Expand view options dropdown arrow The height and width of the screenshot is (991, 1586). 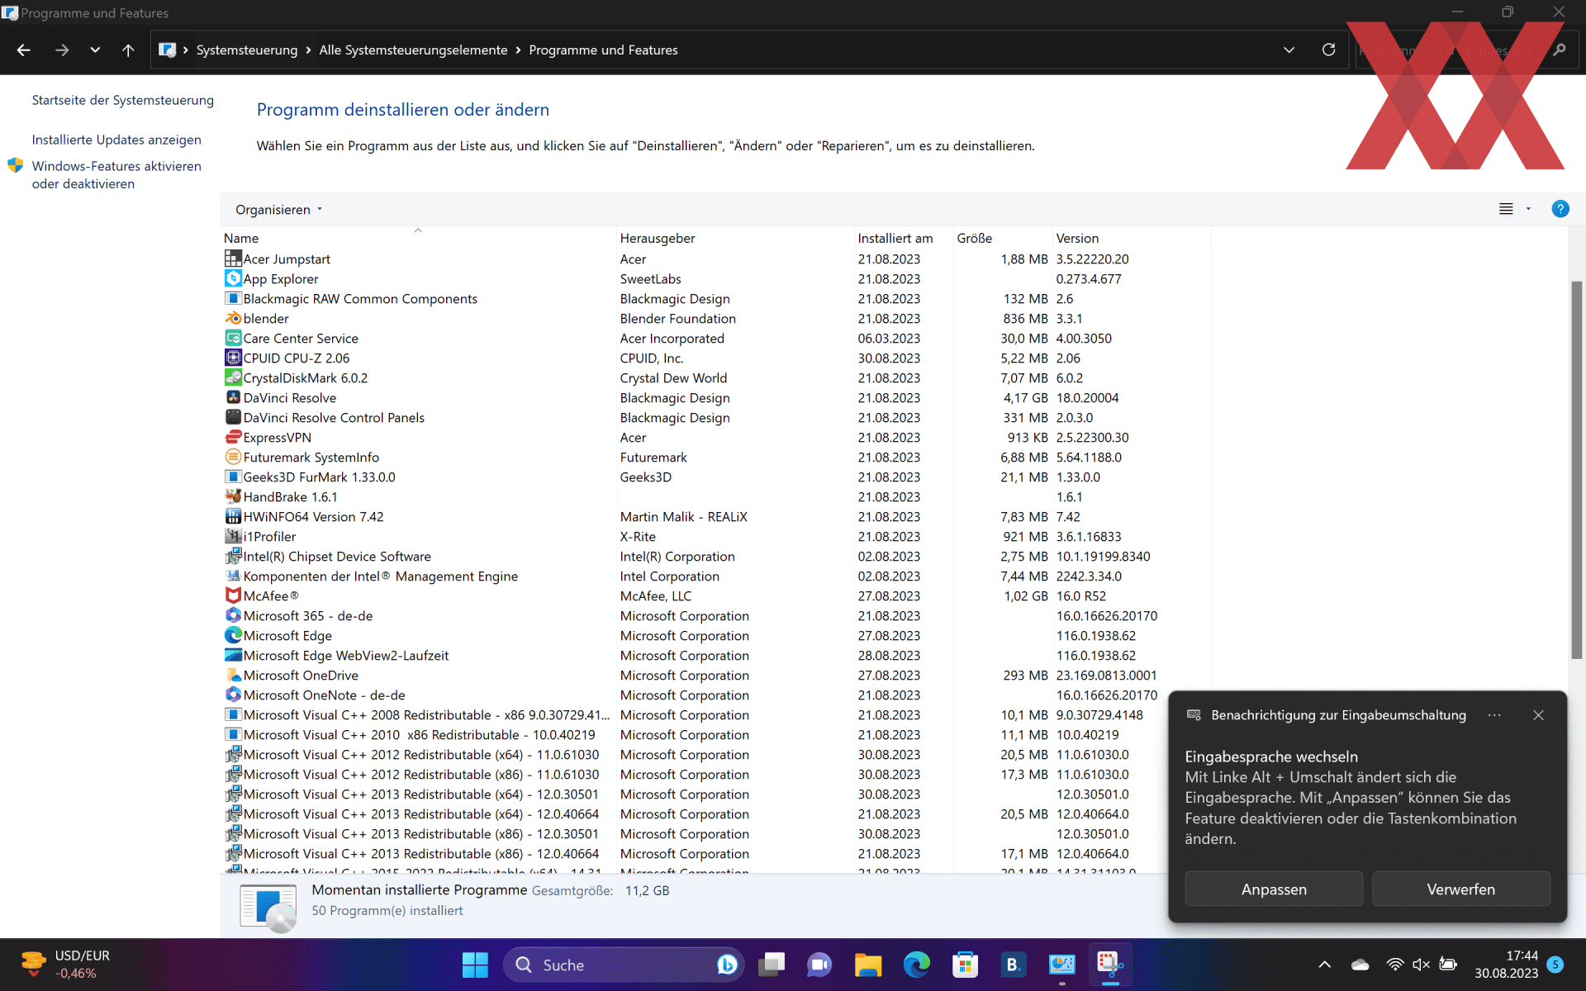[x=1528, y=209]
